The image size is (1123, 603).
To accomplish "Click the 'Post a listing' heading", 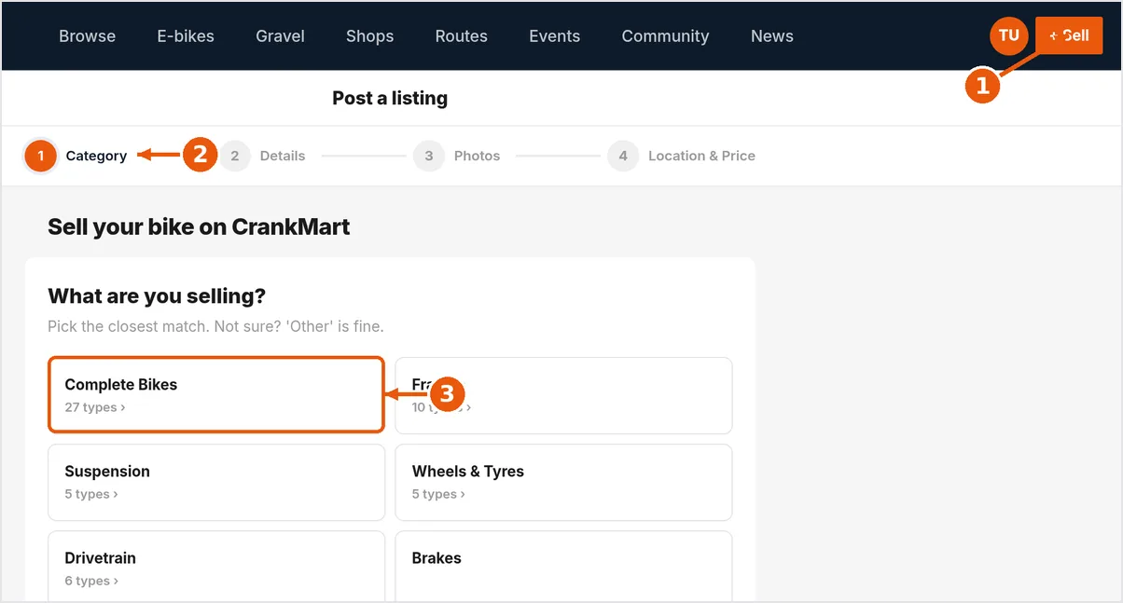I will click(x=390, y=98).
